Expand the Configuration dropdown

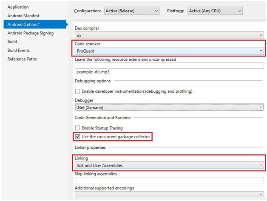pyautogui.click(x=132, y=11)
